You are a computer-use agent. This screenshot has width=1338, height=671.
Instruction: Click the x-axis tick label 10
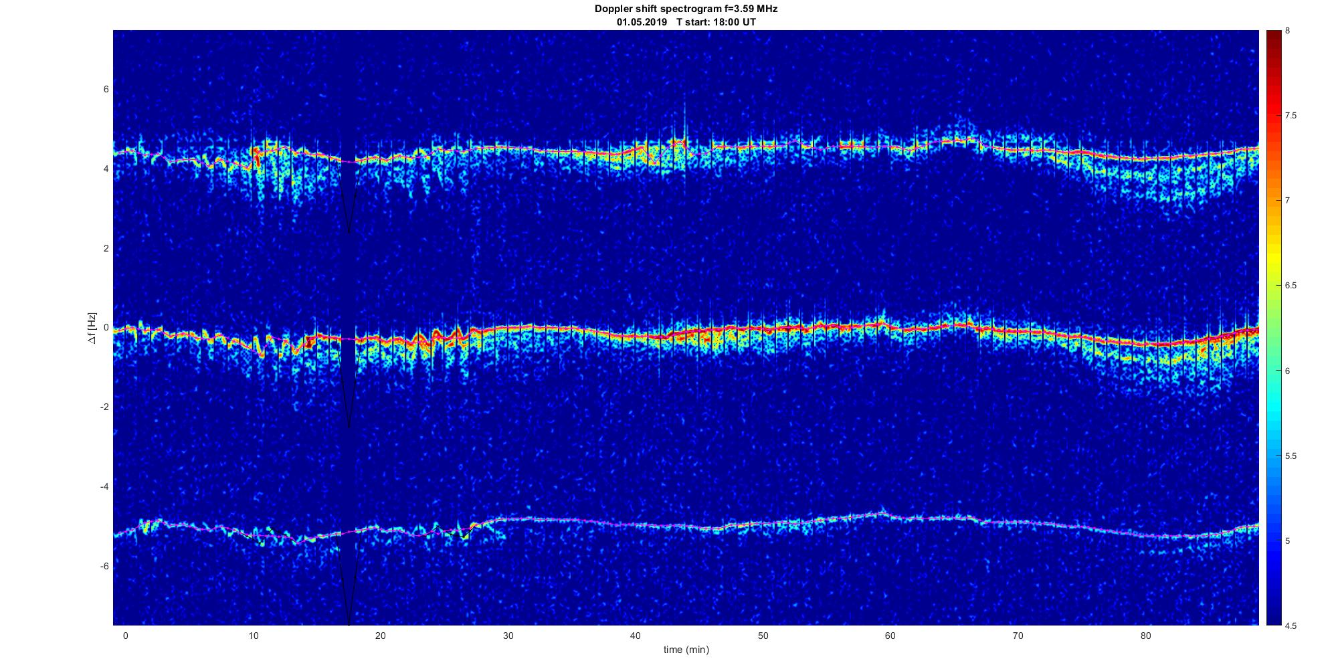(253, 636)
